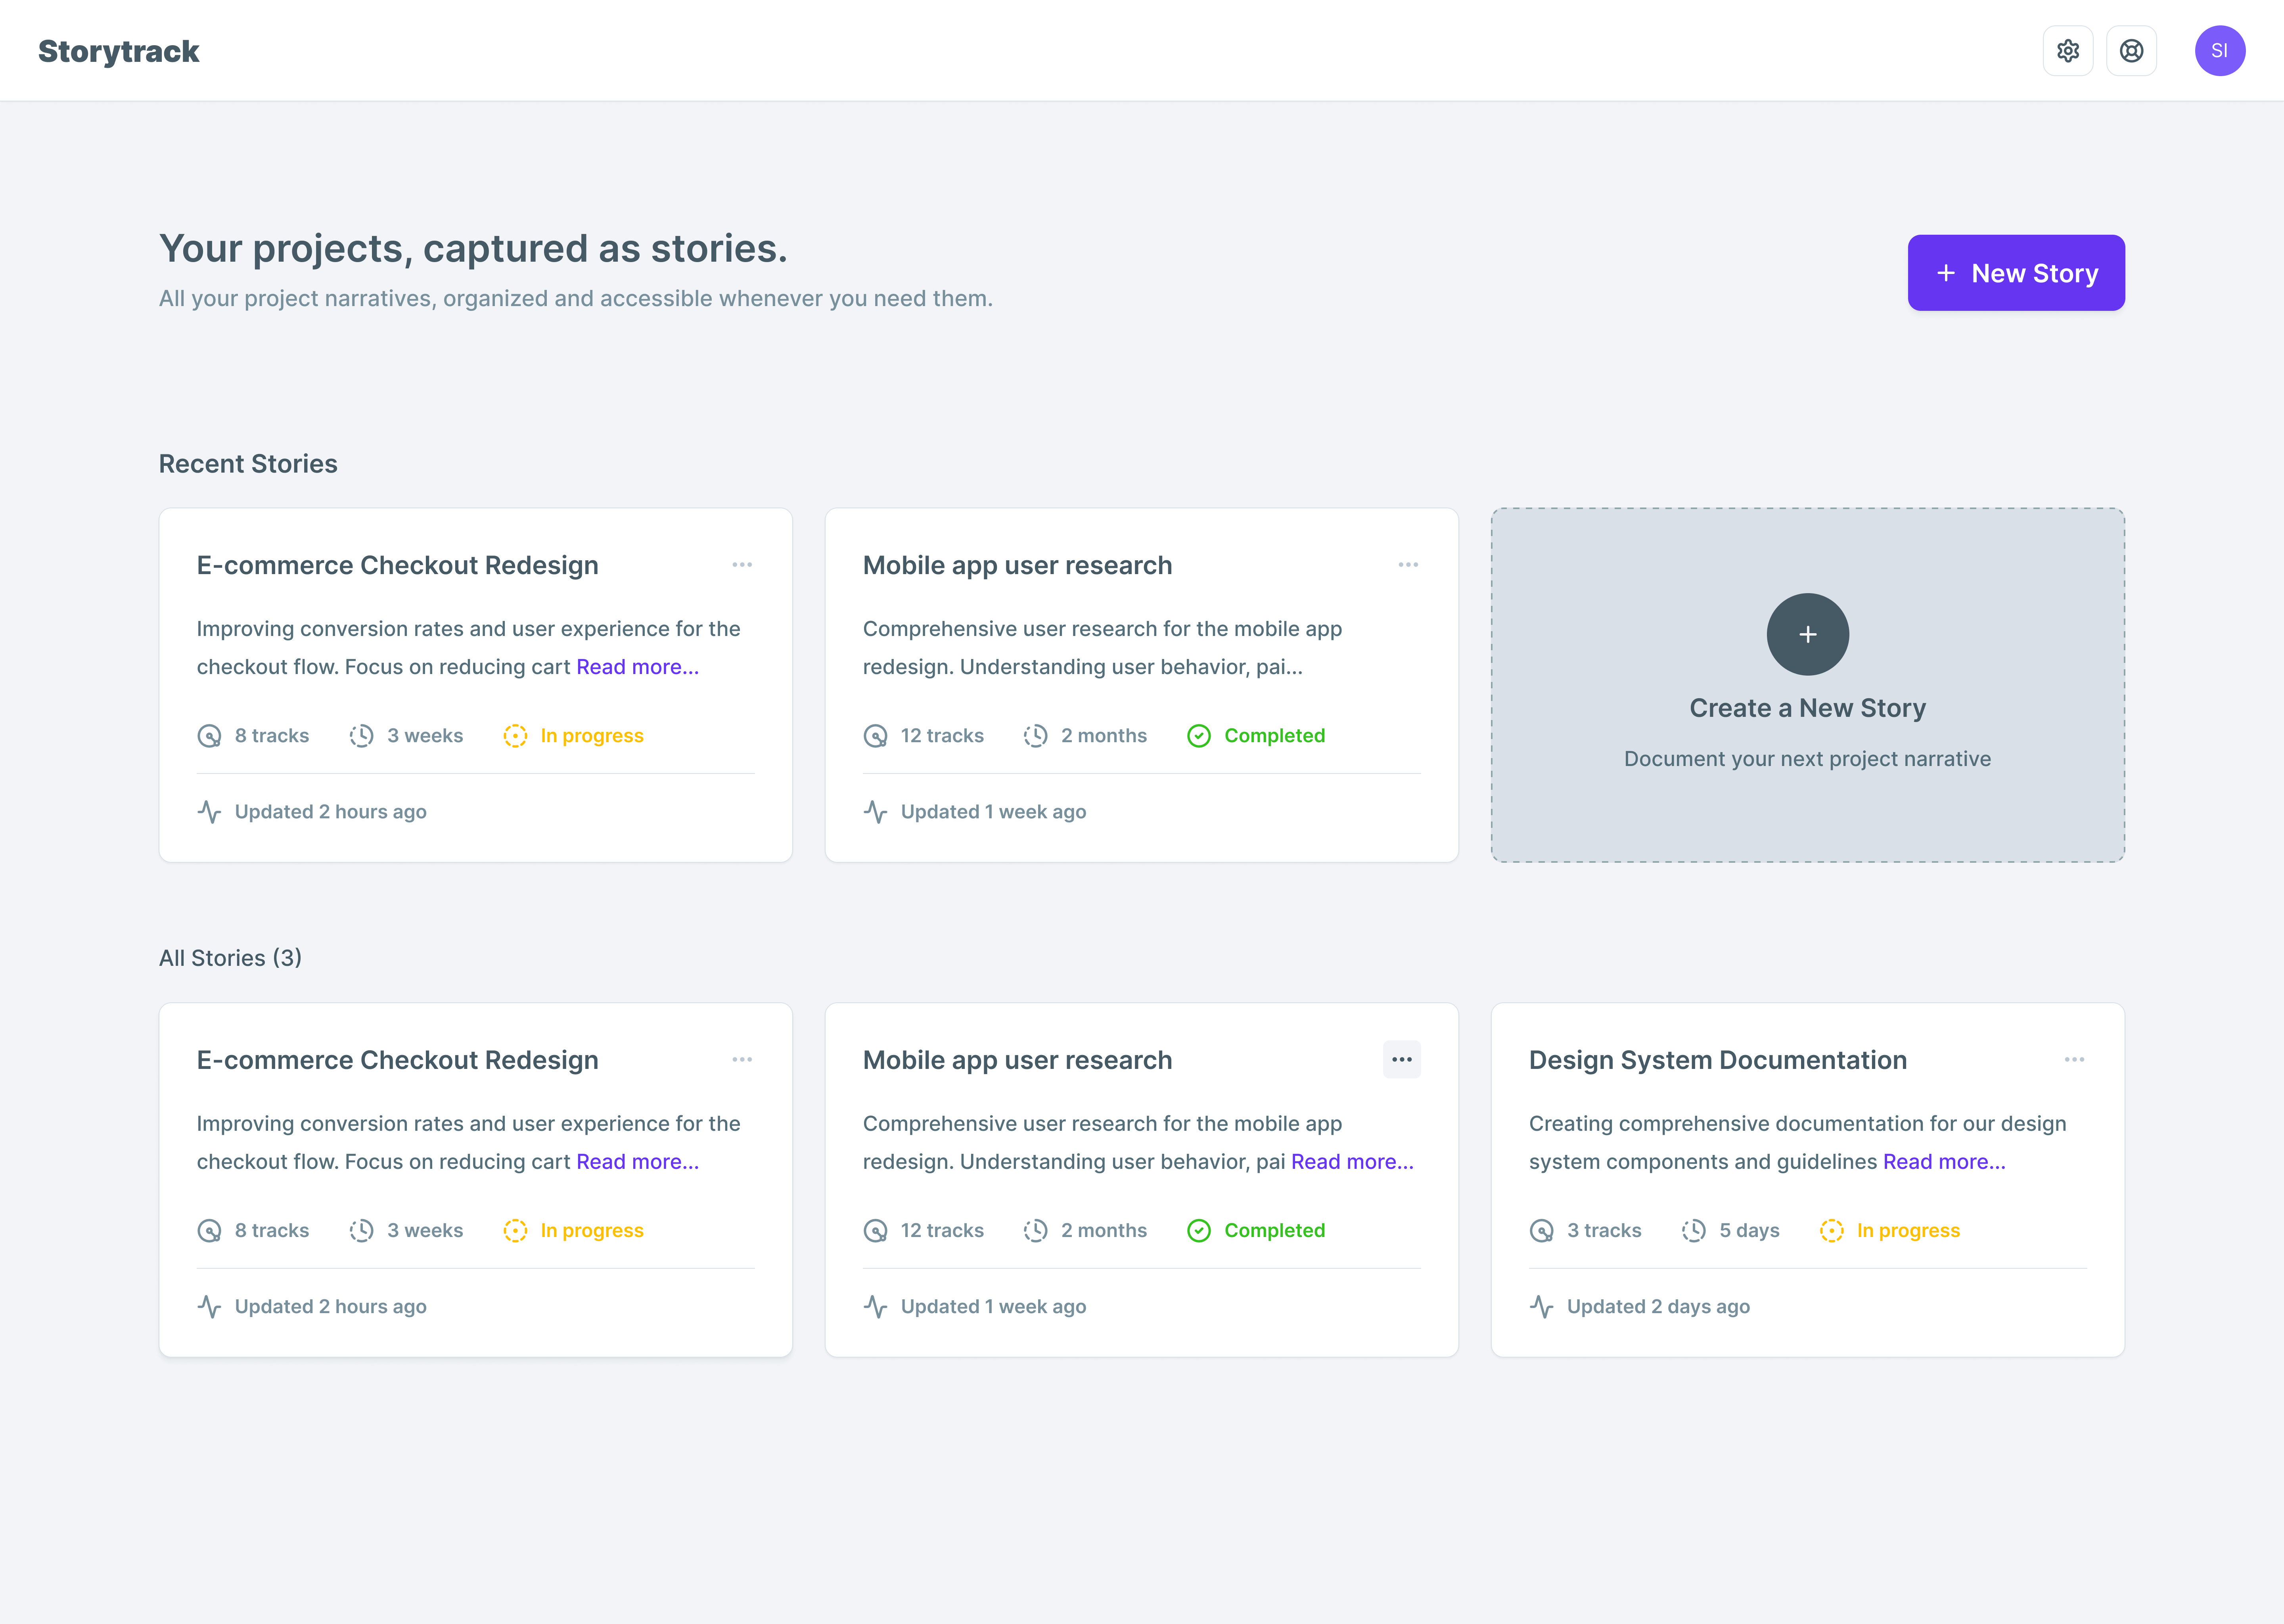Click the clock icon showing 2 months duration
This screenshot has width=2284, height=1624.
pyautogui.click(x=1035, y=735)
